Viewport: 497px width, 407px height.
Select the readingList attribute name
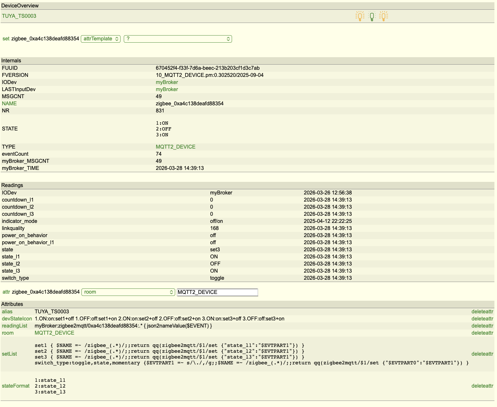point(15,326)
